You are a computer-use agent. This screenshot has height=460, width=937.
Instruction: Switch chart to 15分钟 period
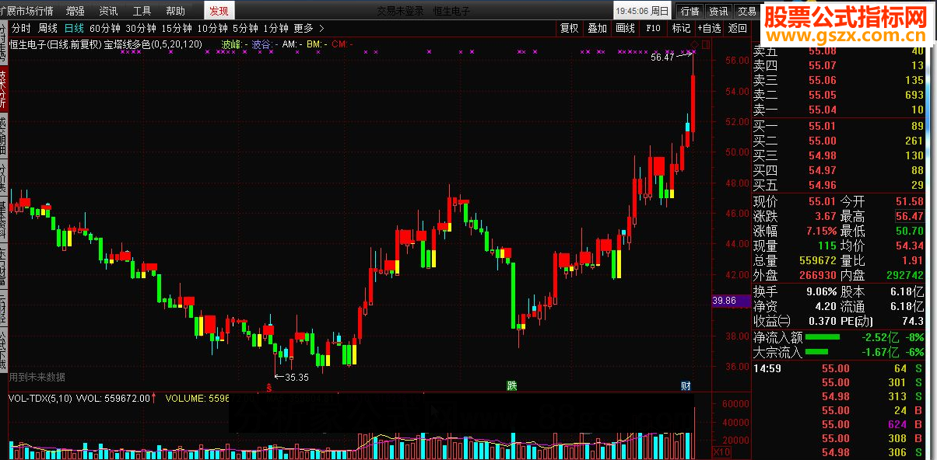177,28
